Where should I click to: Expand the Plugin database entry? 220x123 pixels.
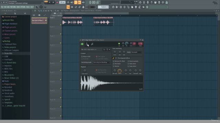click(x=11, y=24)
